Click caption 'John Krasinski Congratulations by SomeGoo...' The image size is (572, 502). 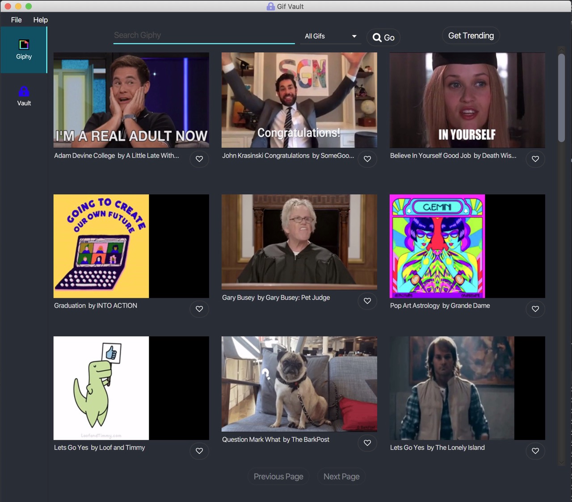288,155
